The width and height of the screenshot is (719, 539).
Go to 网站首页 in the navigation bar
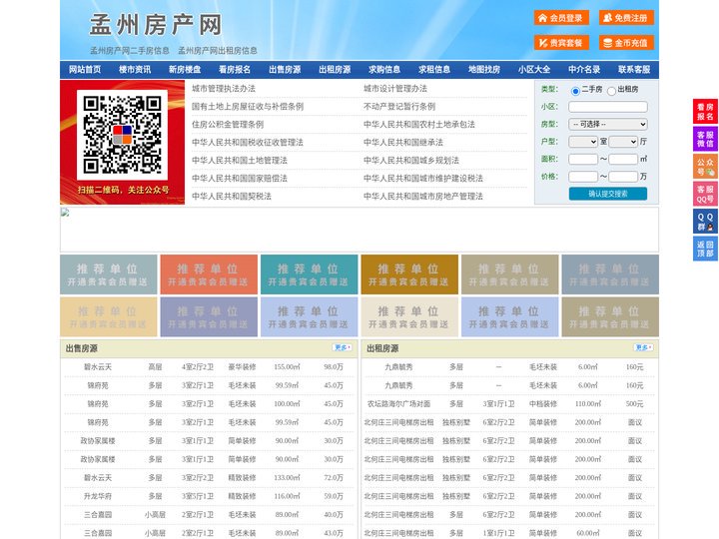pyautogui.click(x=85, y=70)
